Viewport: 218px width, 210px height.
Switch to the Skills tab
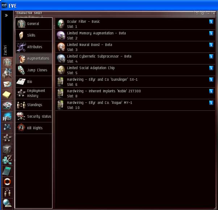(34, 35)
